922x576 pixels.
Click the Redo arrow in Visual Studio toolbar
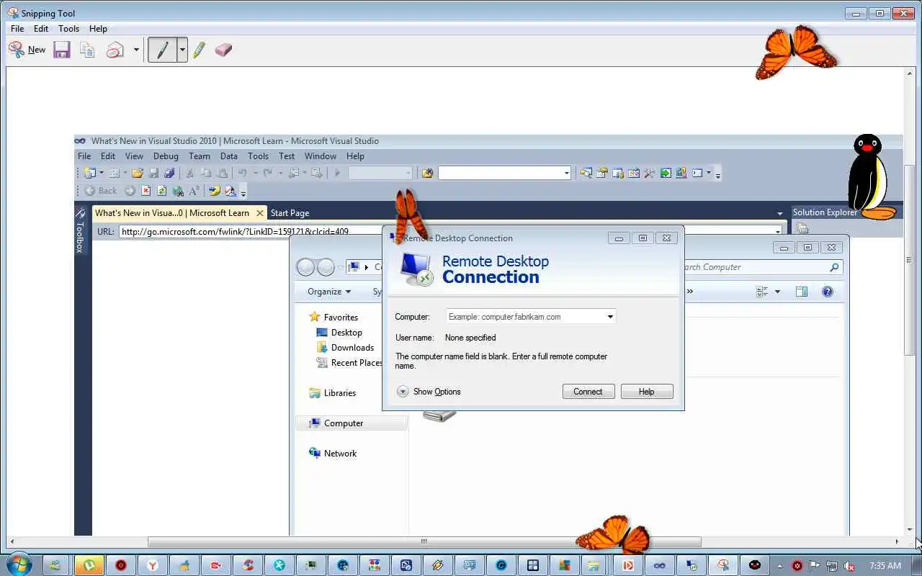click(x=267, y=173)
